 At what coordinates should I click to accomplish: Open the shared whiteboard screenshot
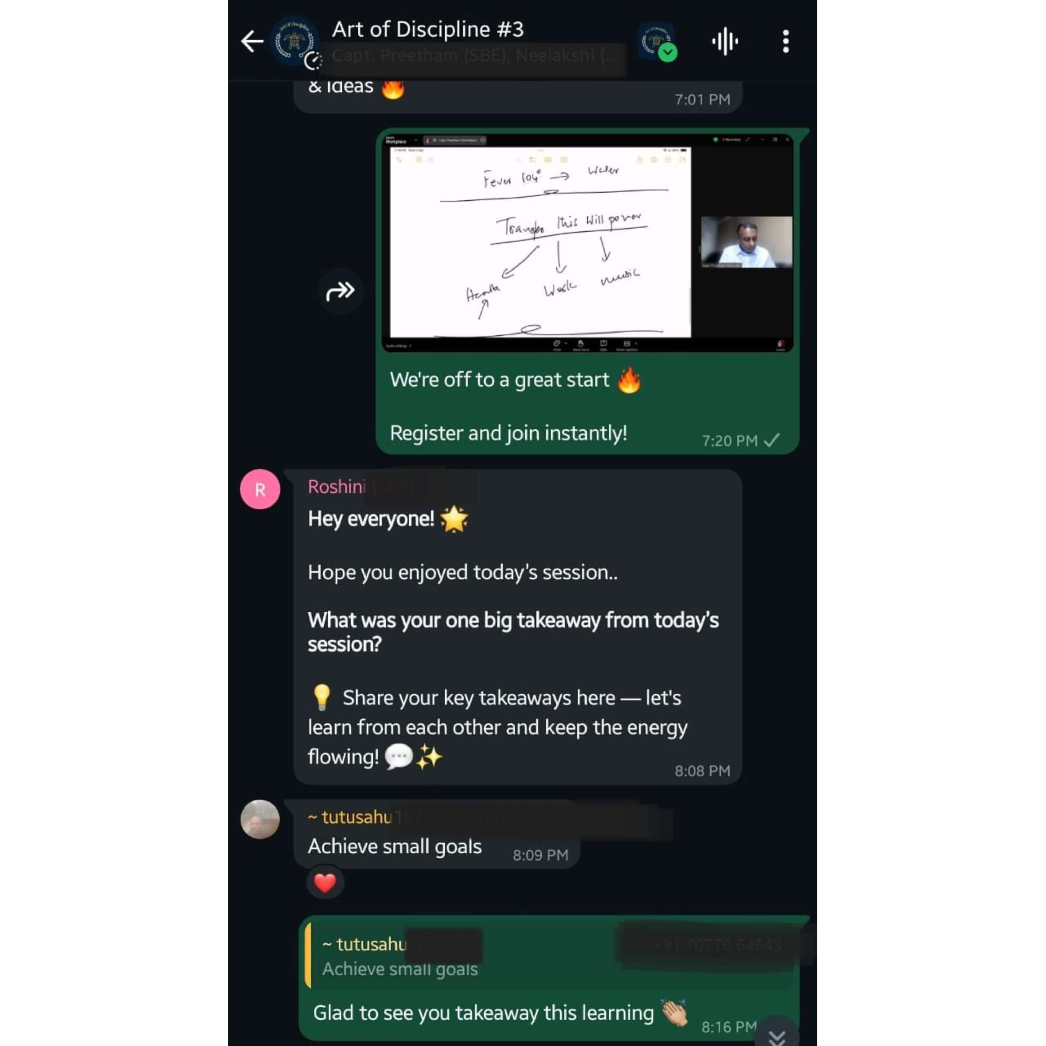[x=588, y=243]
